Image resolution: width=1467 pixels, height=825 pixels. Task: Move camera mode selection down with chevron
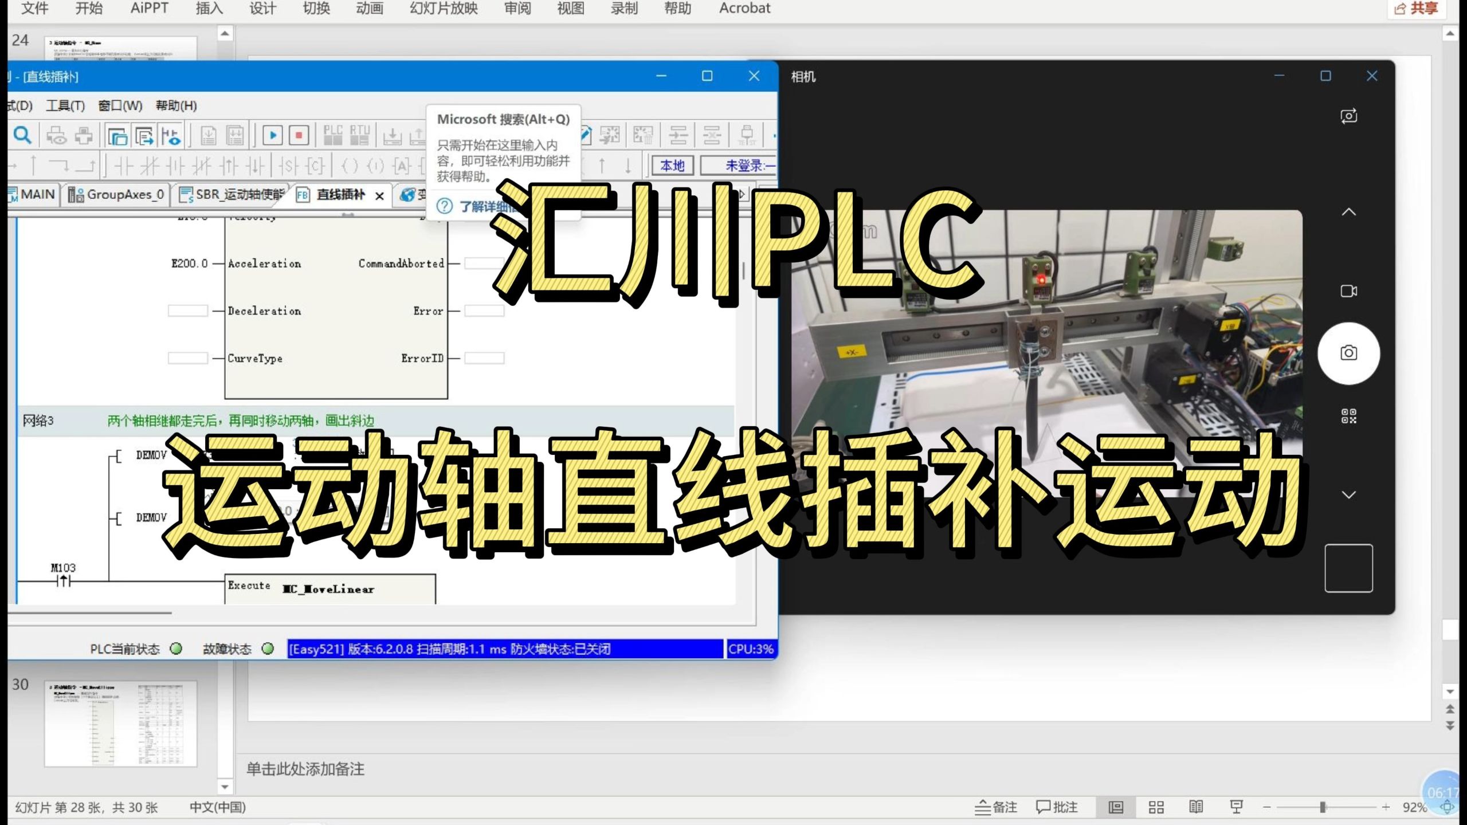tap(1349, 494)
